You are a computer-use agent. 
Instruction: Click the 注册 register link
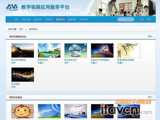(x=141, y=20)
